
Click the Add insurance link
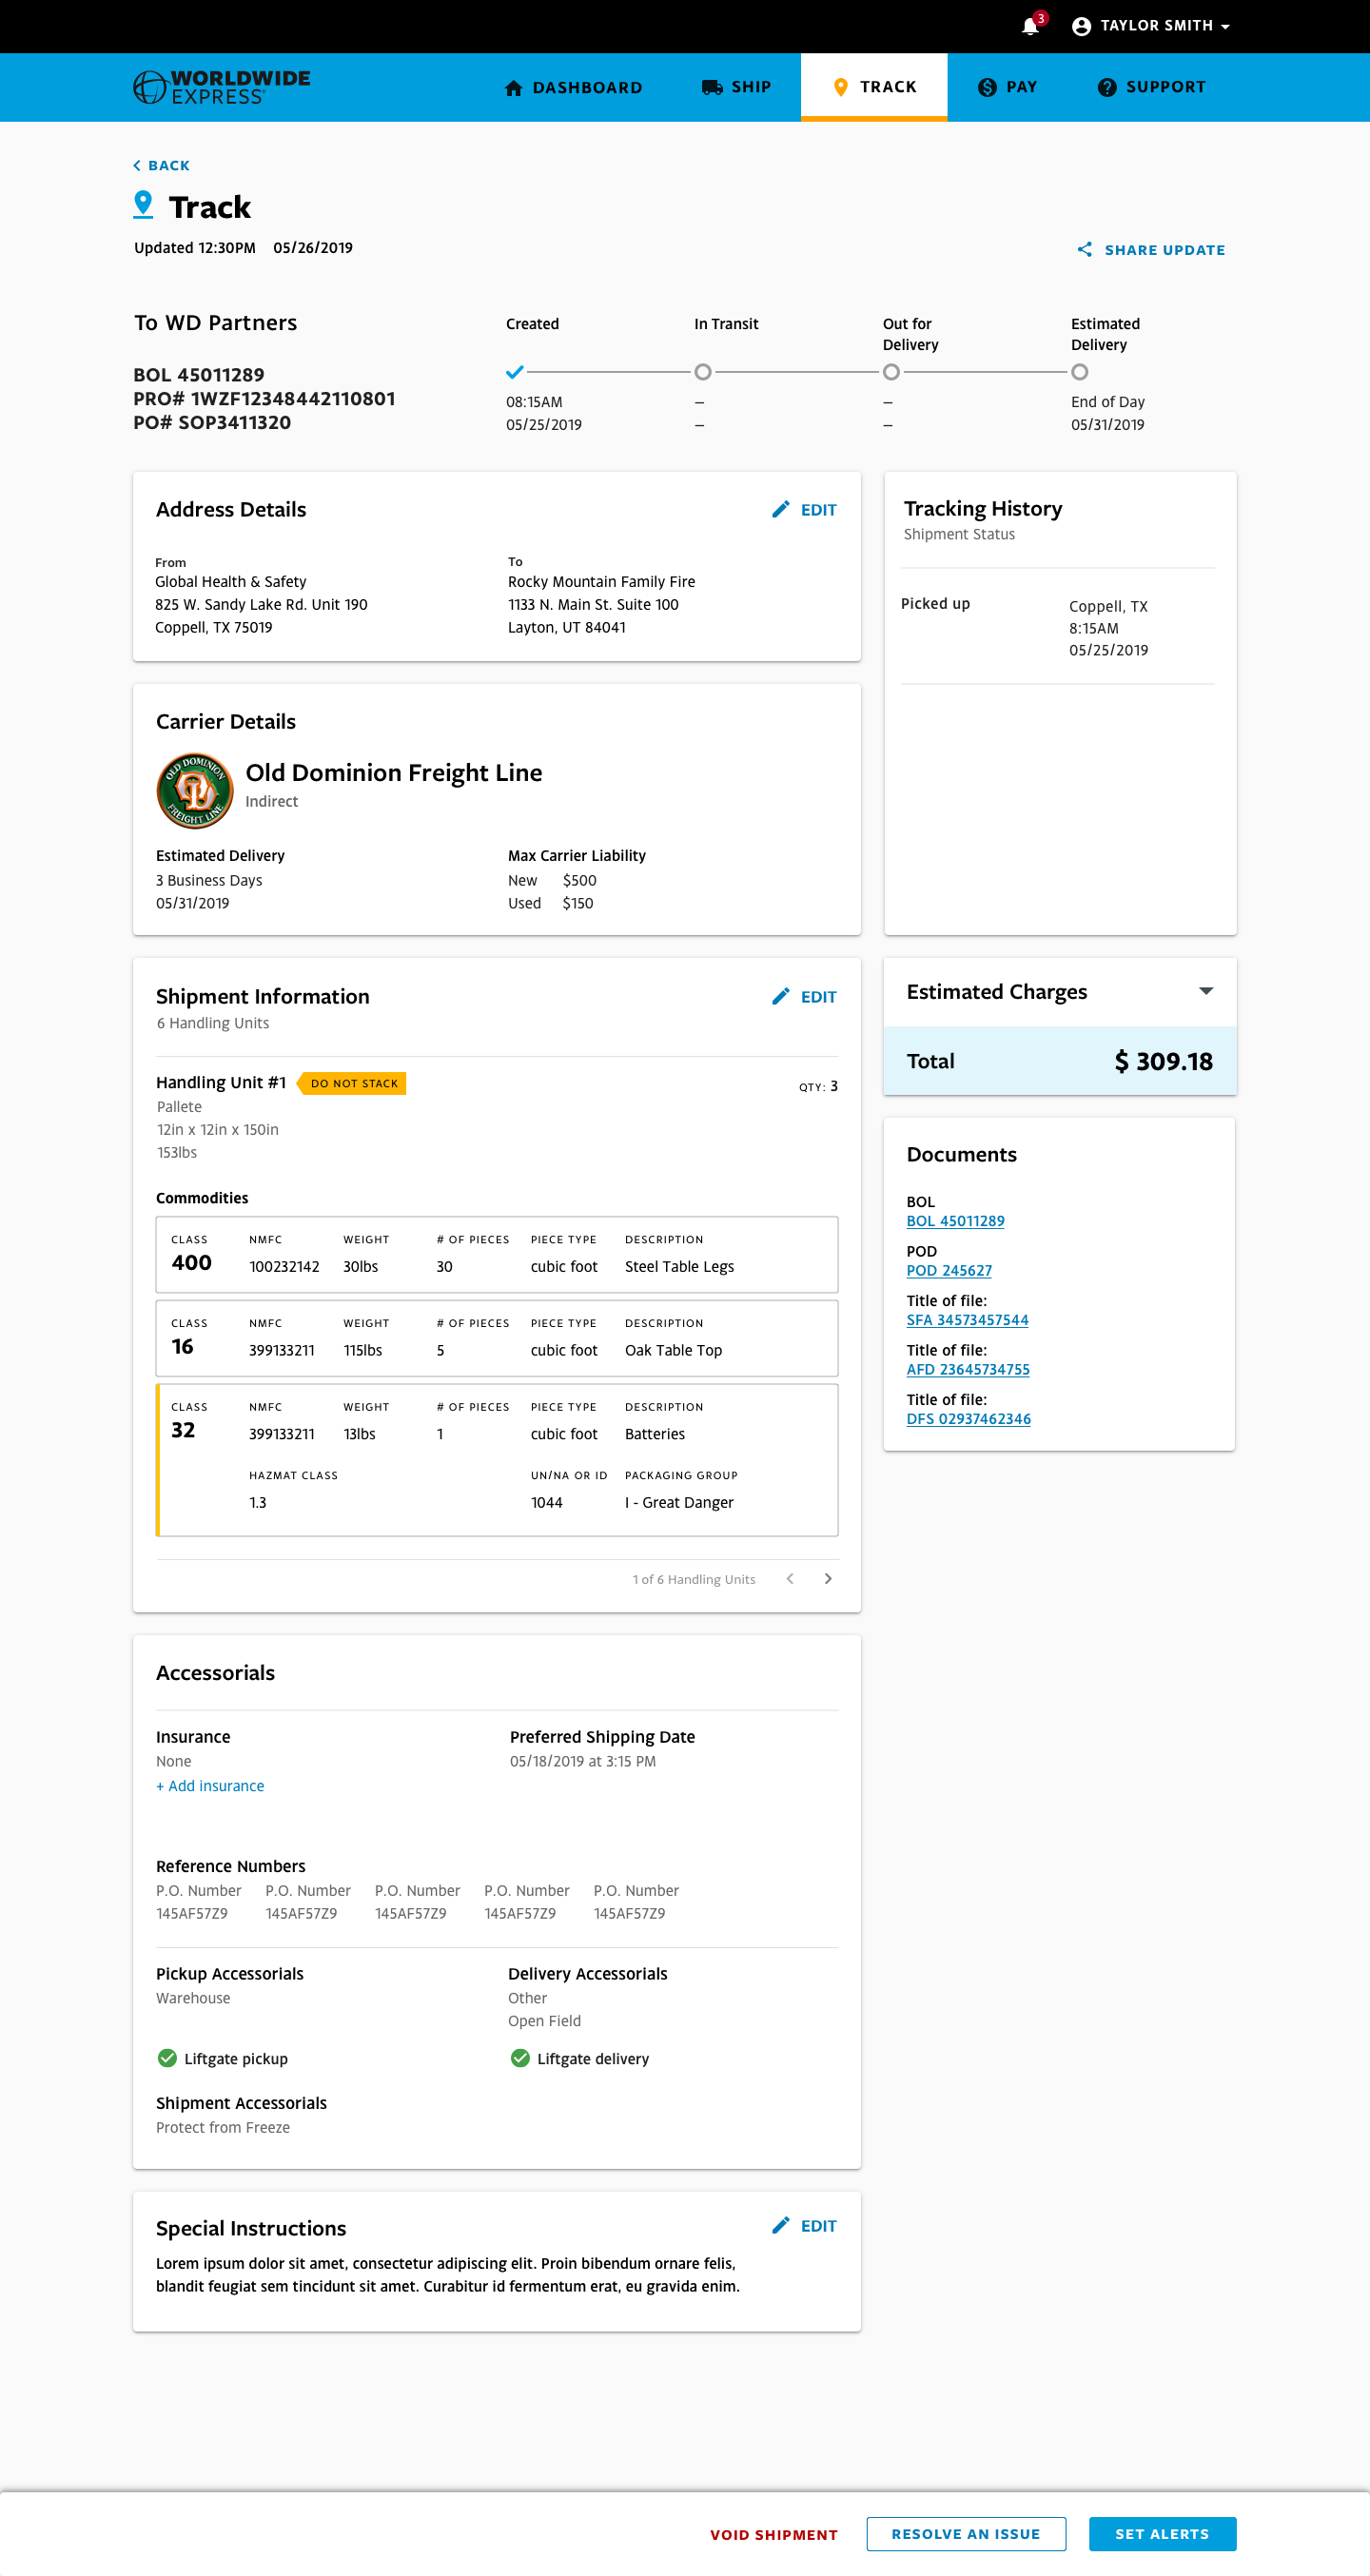point(210,1786)
